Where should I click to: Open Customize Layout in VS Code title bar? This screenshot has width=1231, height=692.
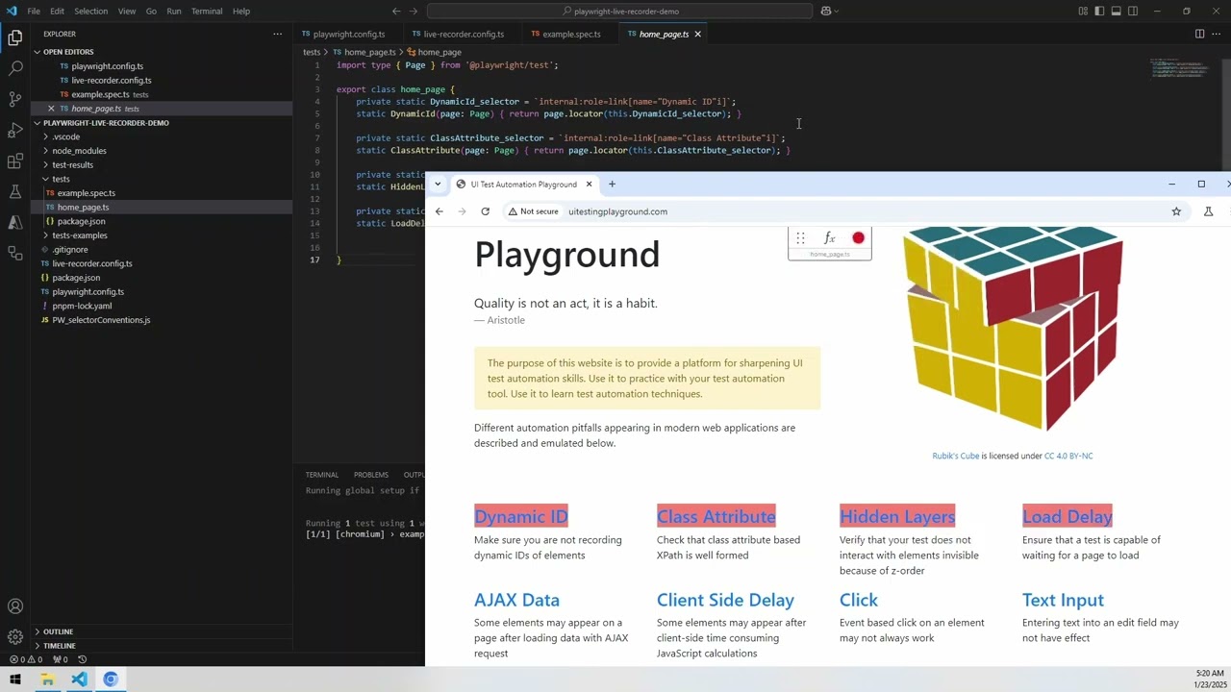[x=1083, y=12]
